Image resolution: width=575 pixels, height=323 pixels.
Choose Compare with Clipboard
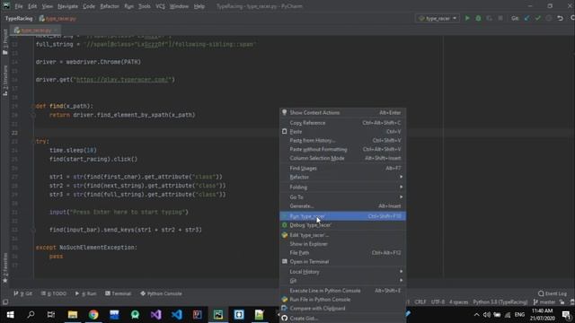pos(342,309)
